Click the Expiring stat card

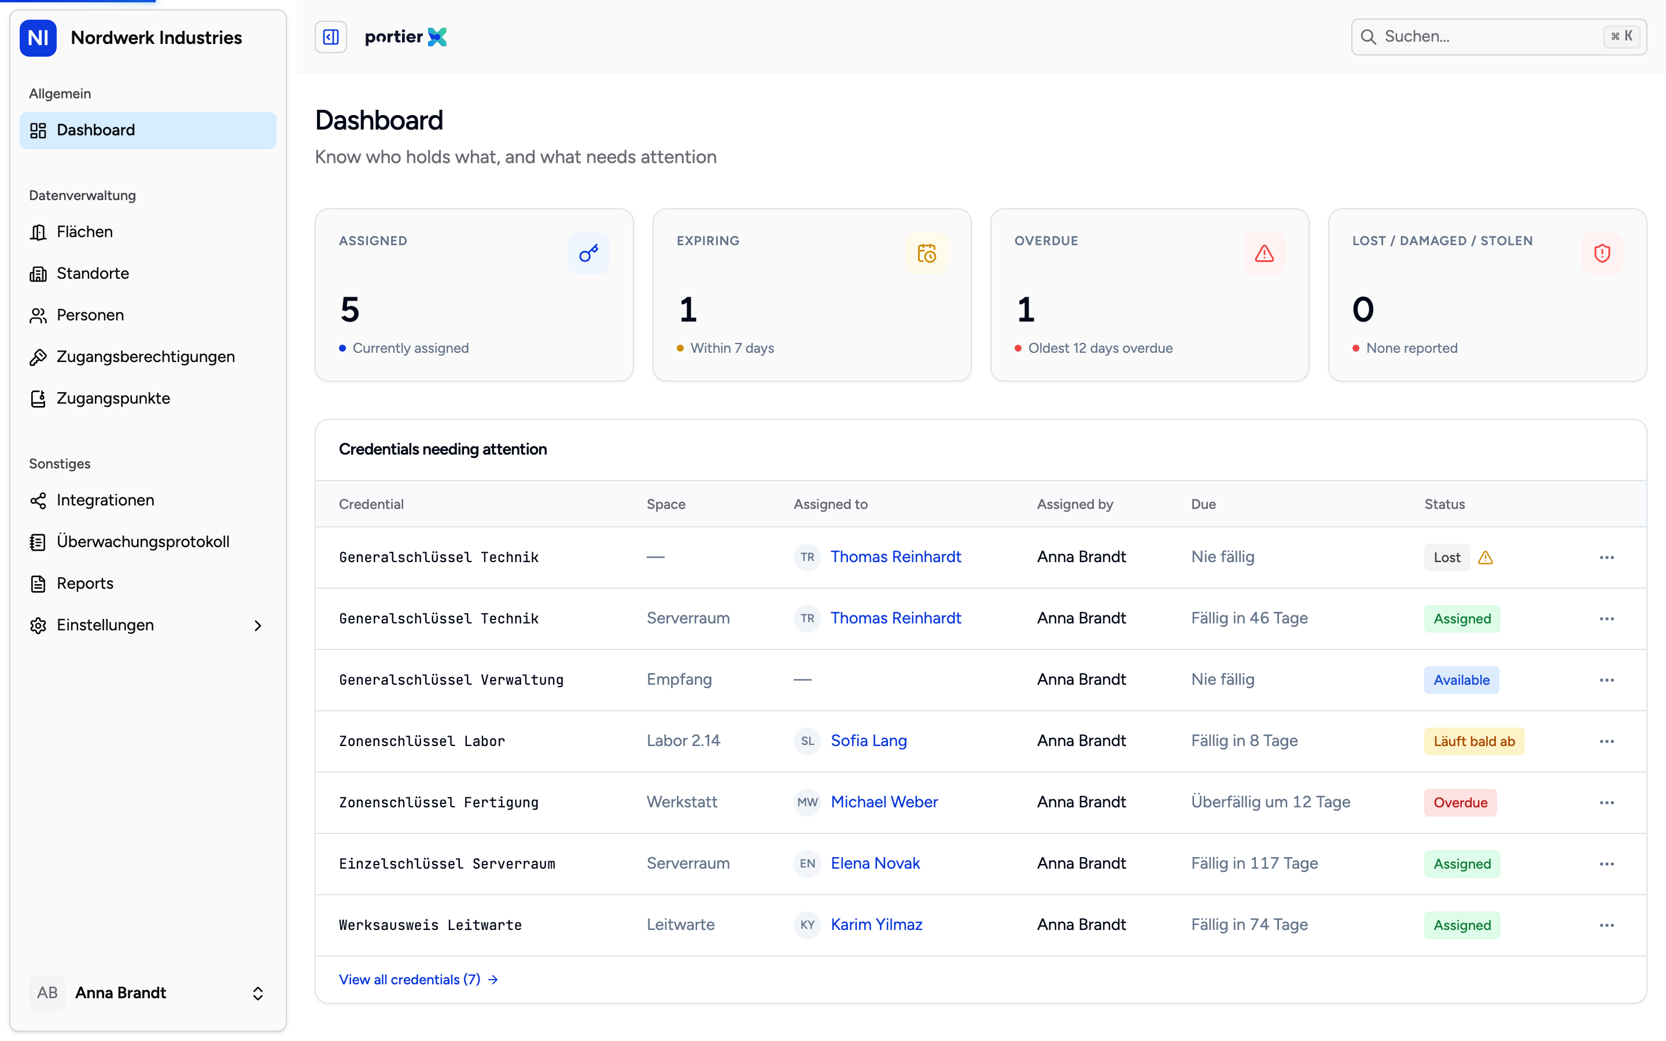(x=812, y=295)
